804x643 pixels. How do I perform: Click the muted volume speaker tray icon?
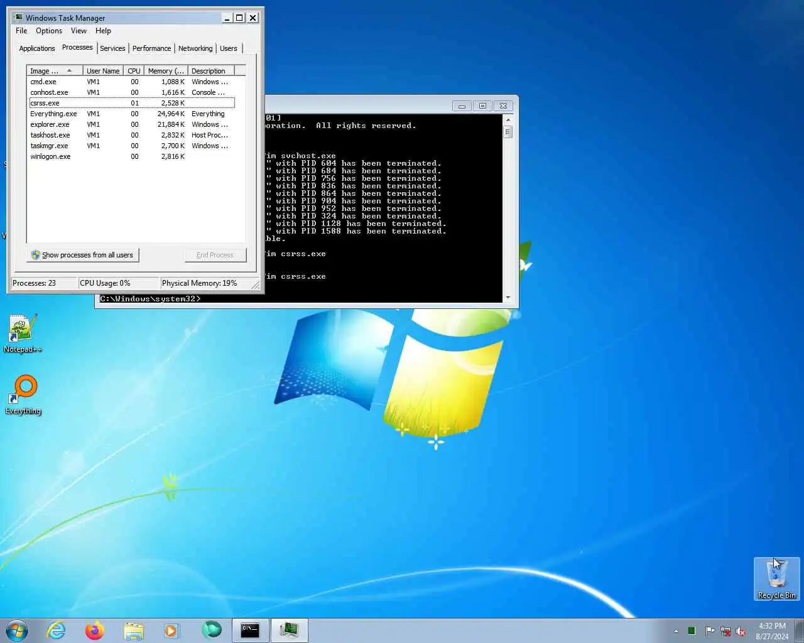pos(741,631)
